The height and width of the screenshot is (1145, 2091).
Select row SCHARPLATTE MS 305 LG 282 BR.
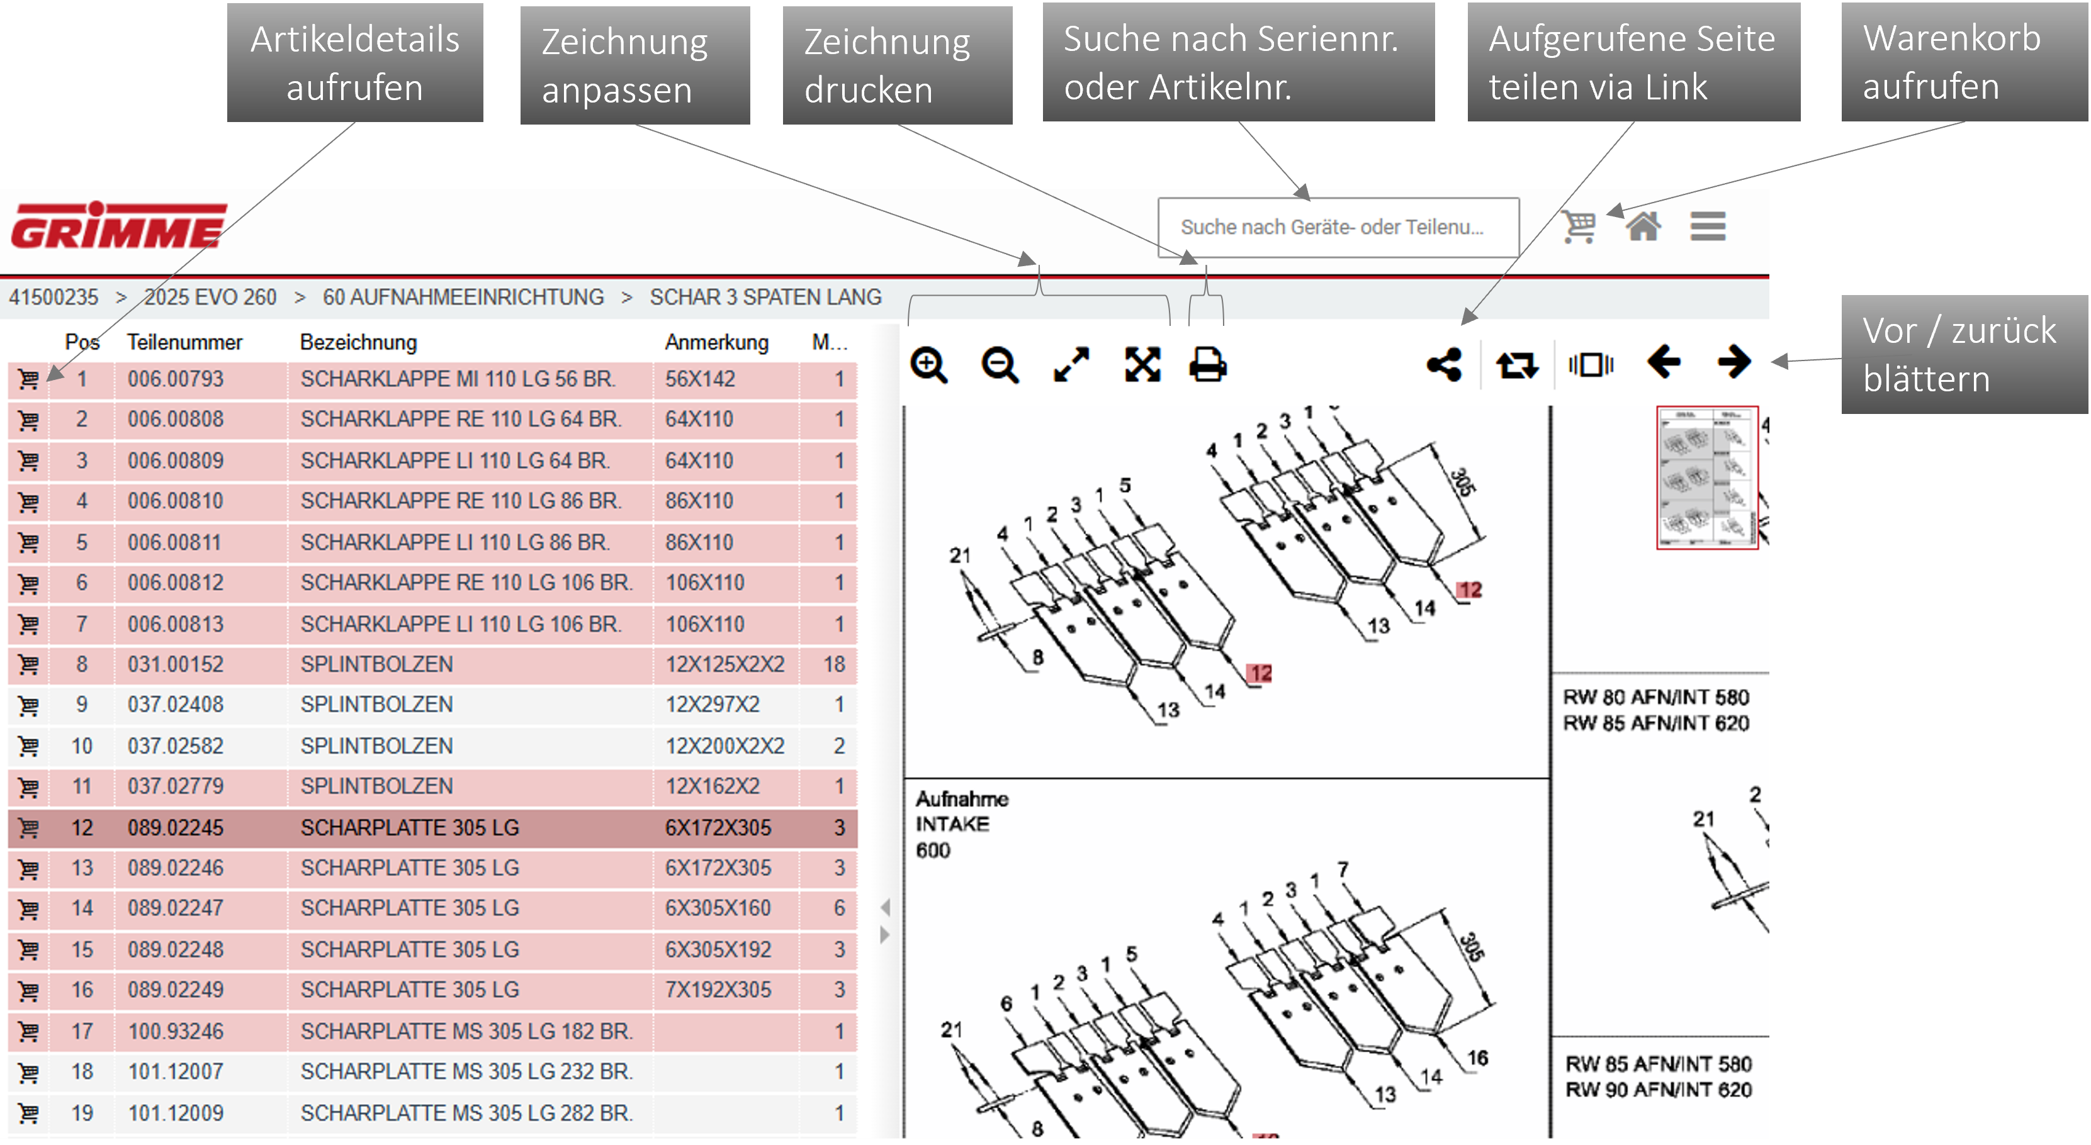point(432,1114)
